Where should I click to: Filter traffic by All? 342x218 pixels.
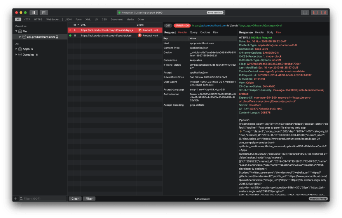pyautogui.click(x=18, y=19)
